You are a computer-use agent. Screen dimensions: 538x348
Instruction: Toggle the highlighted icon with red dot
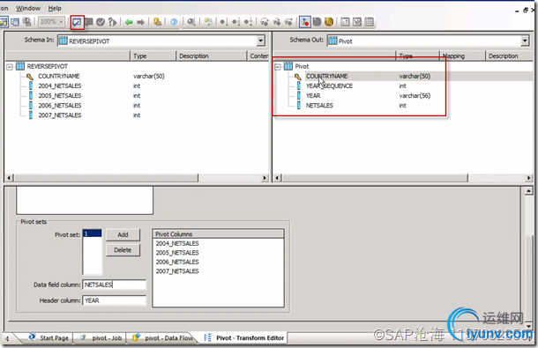pos(304,22)
